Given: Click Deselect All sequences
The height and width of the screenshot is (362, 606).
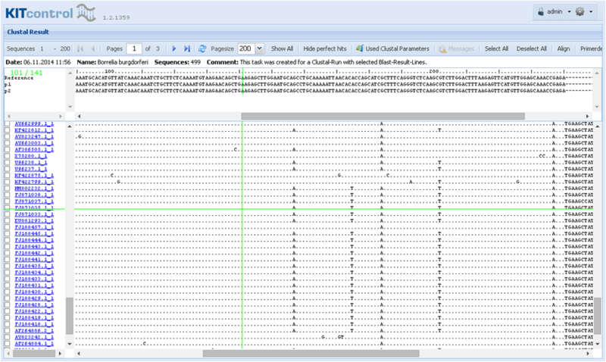Looking at the screenshot, I should (532, 48).
